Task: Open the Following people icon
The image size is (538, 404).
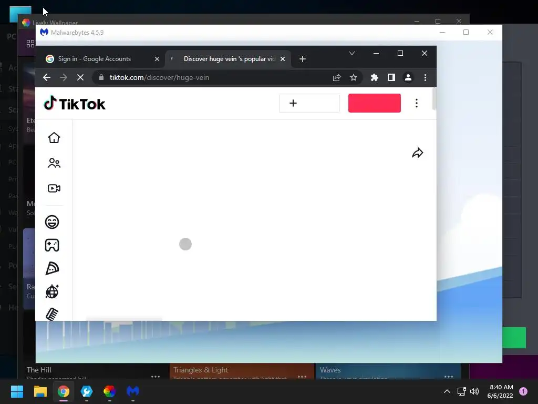Action: point(54,163)
